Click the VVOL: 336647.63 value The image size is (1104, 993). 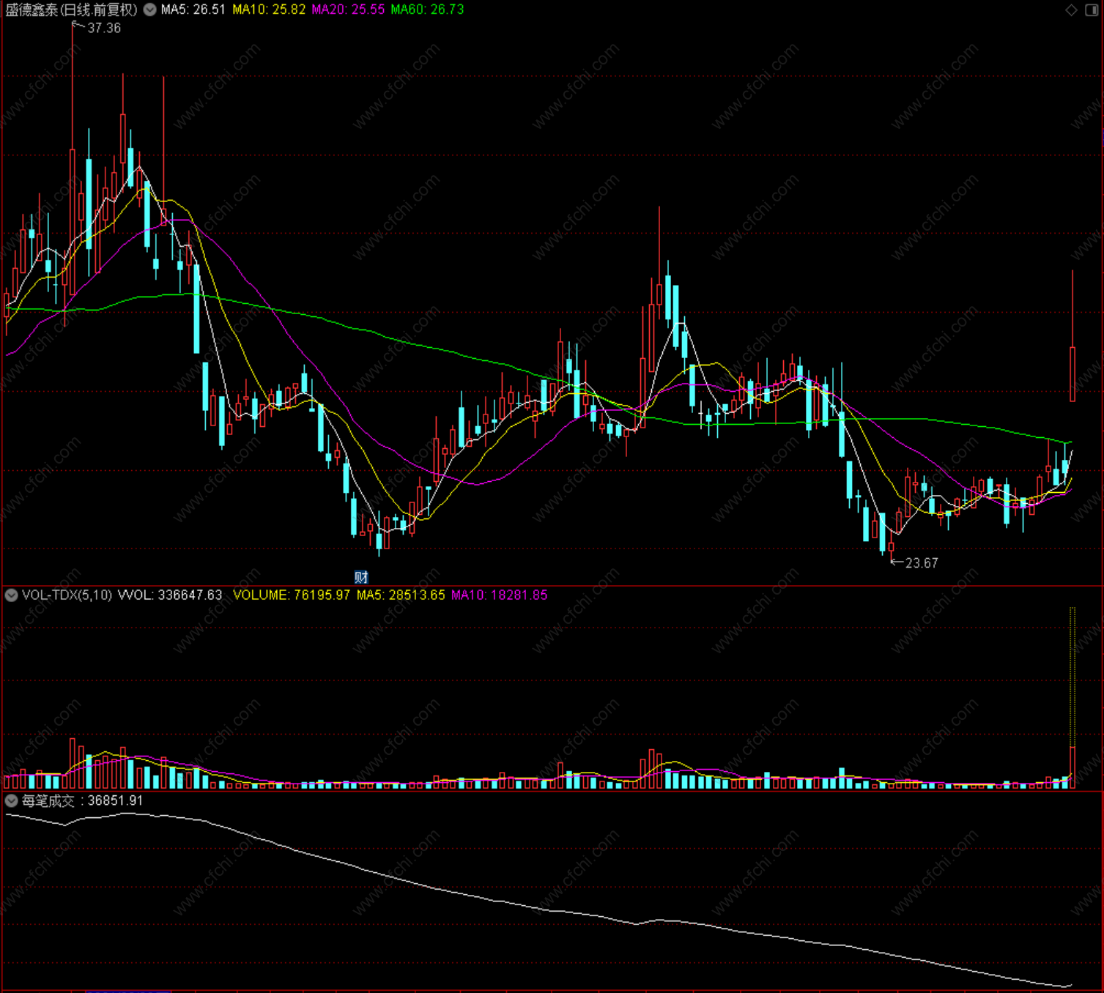point(170,595)
